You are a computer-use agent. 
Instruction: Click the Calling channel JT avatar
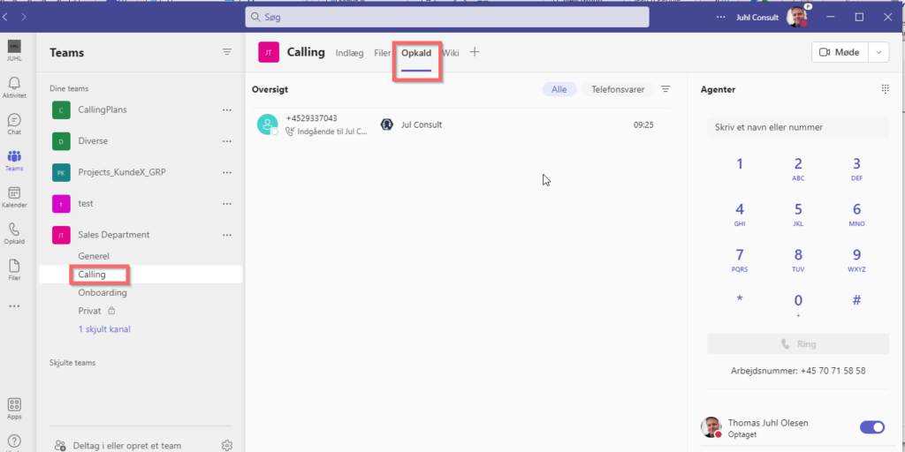(x=269, y=52)
